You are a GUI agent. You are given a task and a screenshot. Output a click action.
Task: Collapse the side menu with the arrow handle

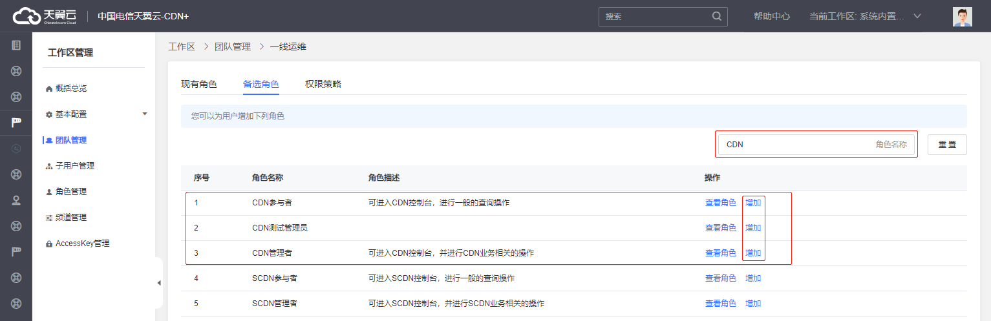click(x=159, y=283)
